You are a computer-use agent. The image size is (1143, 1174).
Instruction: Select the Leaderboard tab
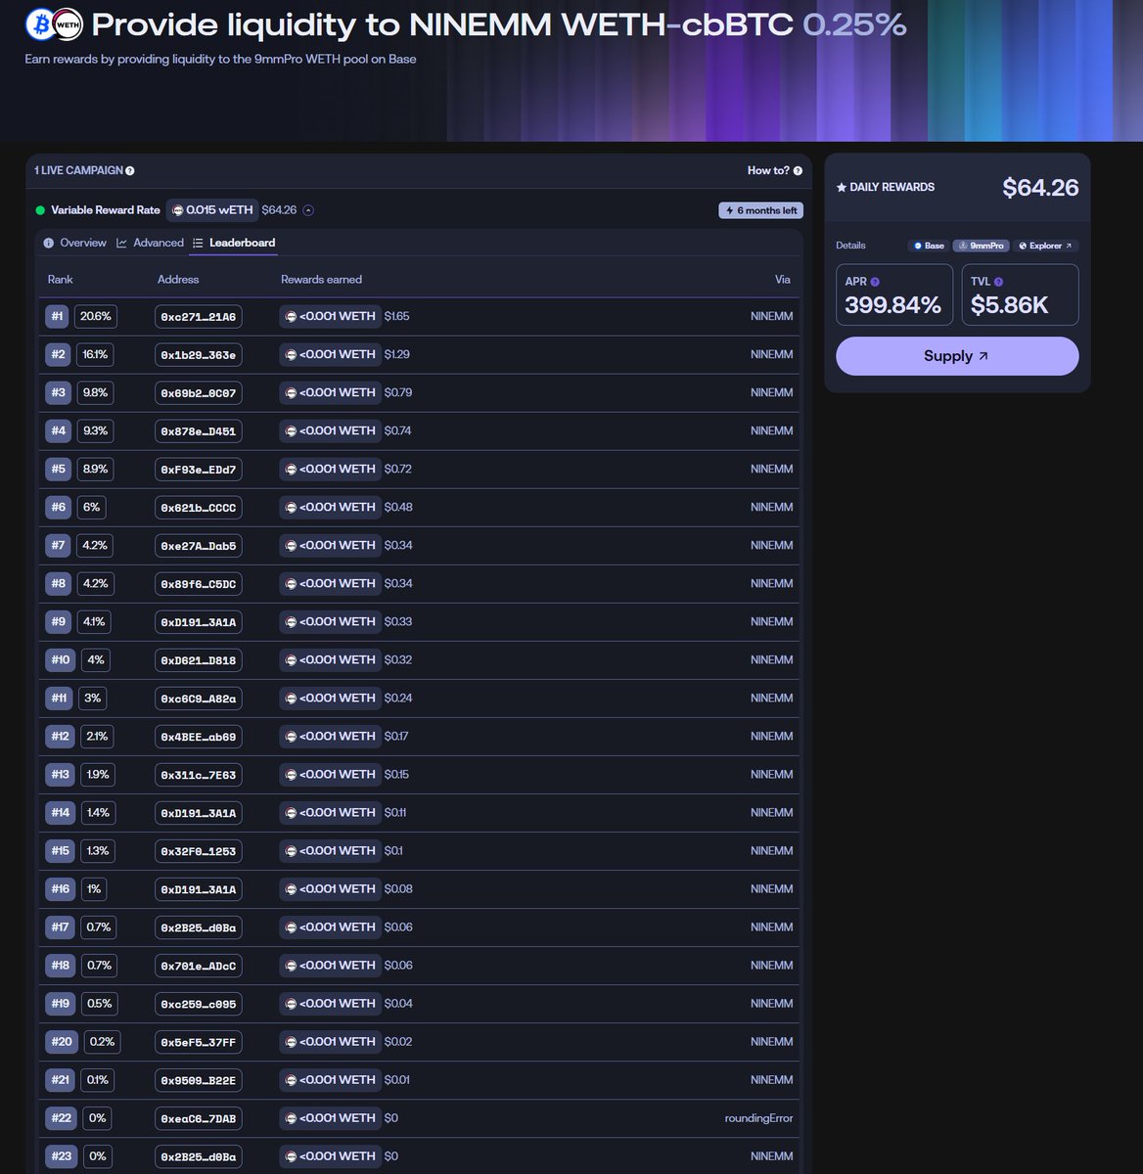[234, 243]
